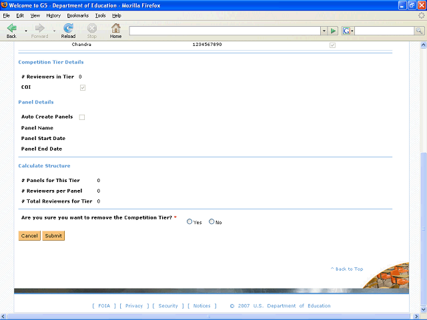Open the Google search engine selector
This screenshot has height=320, width=427.
[x=348, y=31]
